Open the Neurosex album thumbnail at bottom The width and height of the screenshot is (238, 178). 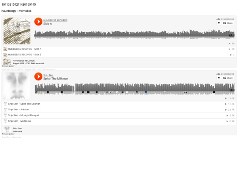tap(7, 130)
